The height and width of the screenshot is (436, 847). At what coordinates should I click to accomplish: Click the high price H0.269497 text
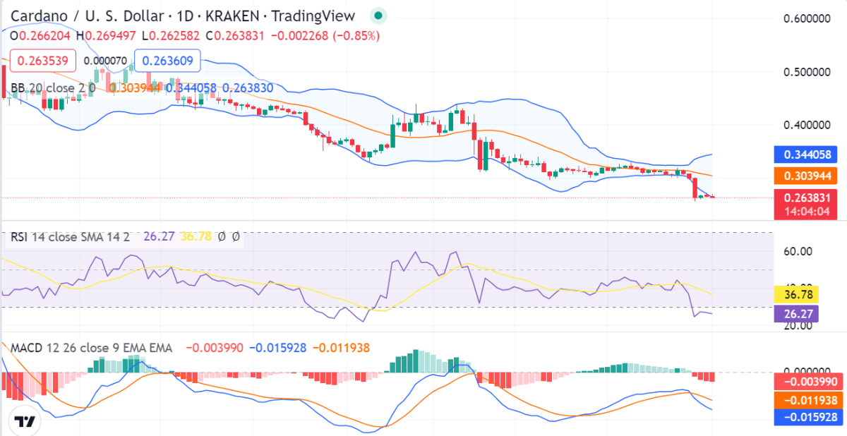click(107, 36)
